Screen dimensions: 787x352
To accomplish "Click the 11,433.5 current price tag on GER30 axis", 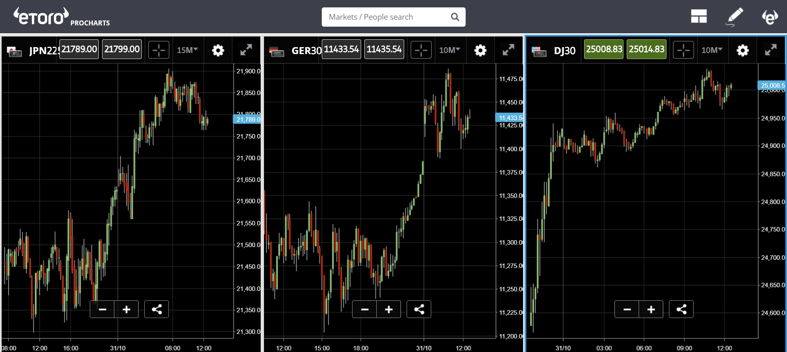I will 510,118.
